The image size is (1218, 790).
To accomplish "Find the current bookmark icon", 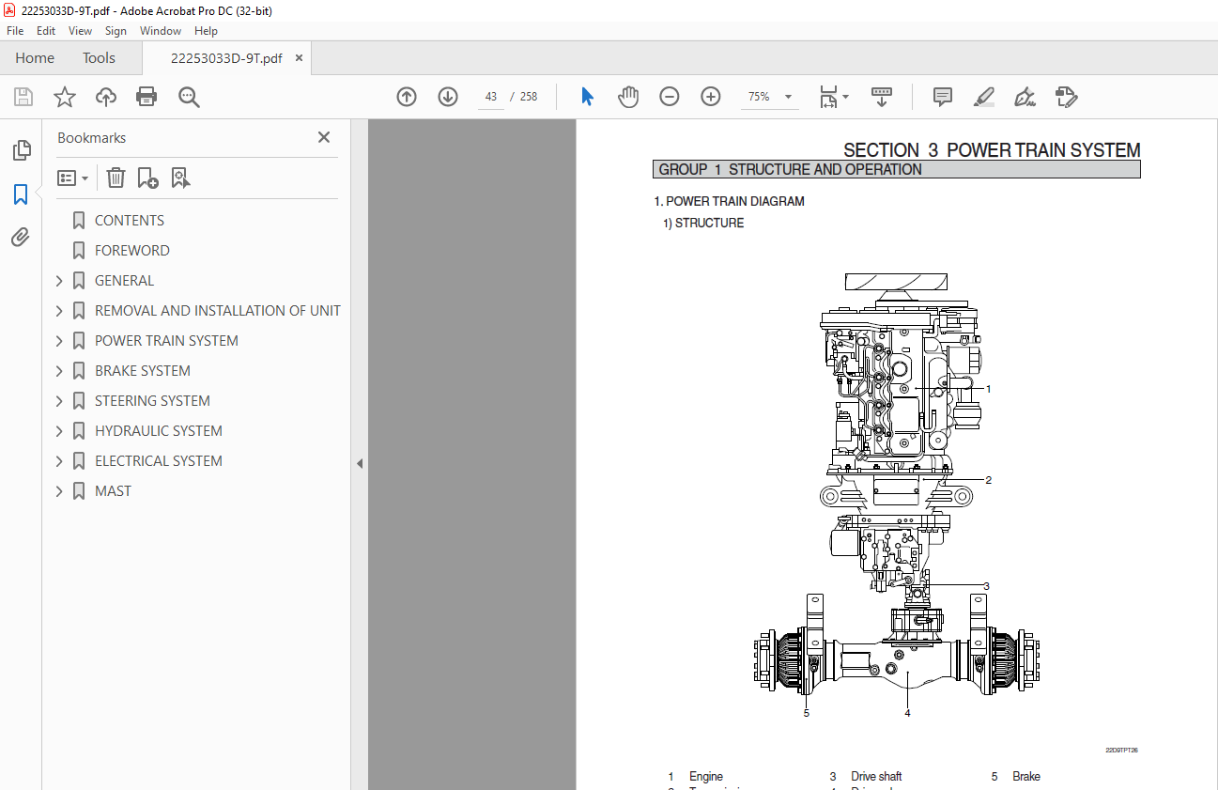I will (x=180, y=178).
